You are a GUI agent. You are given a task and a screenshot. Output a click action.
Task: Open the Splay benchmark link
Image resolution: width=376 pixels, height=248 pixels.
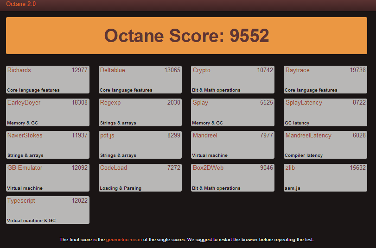point(200,103)
